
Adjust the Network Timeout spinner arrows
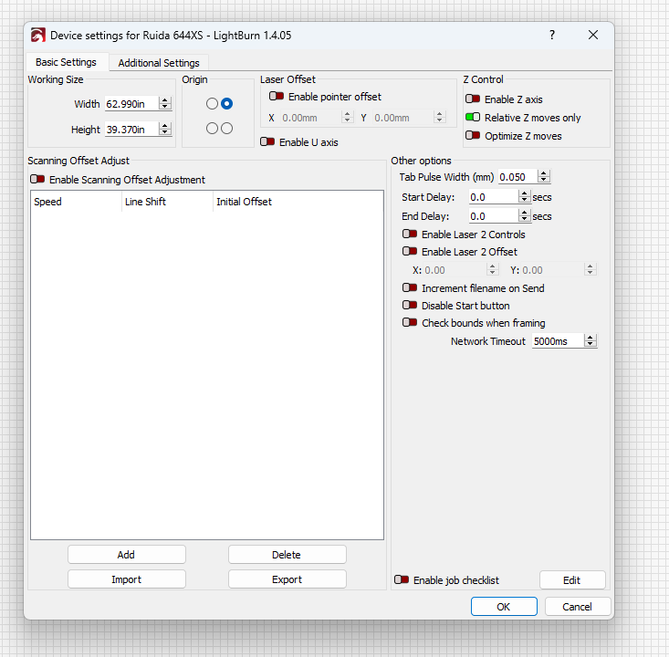click(x=591, y=341)
